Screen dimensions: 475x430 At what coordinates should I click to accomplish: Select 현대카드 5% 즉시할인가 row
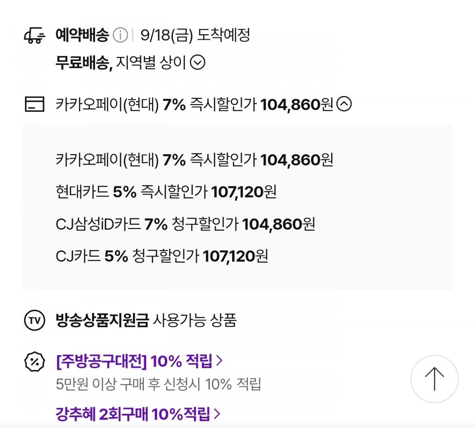coord(166,192)
